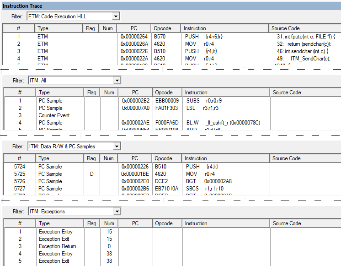The image size is (341, 266).
Task: Select the Exception Return row
Action: point(57,246)
